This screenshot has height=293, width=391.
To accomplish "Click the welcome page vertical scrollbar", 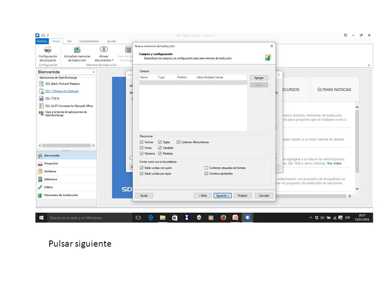I will 357,142.
